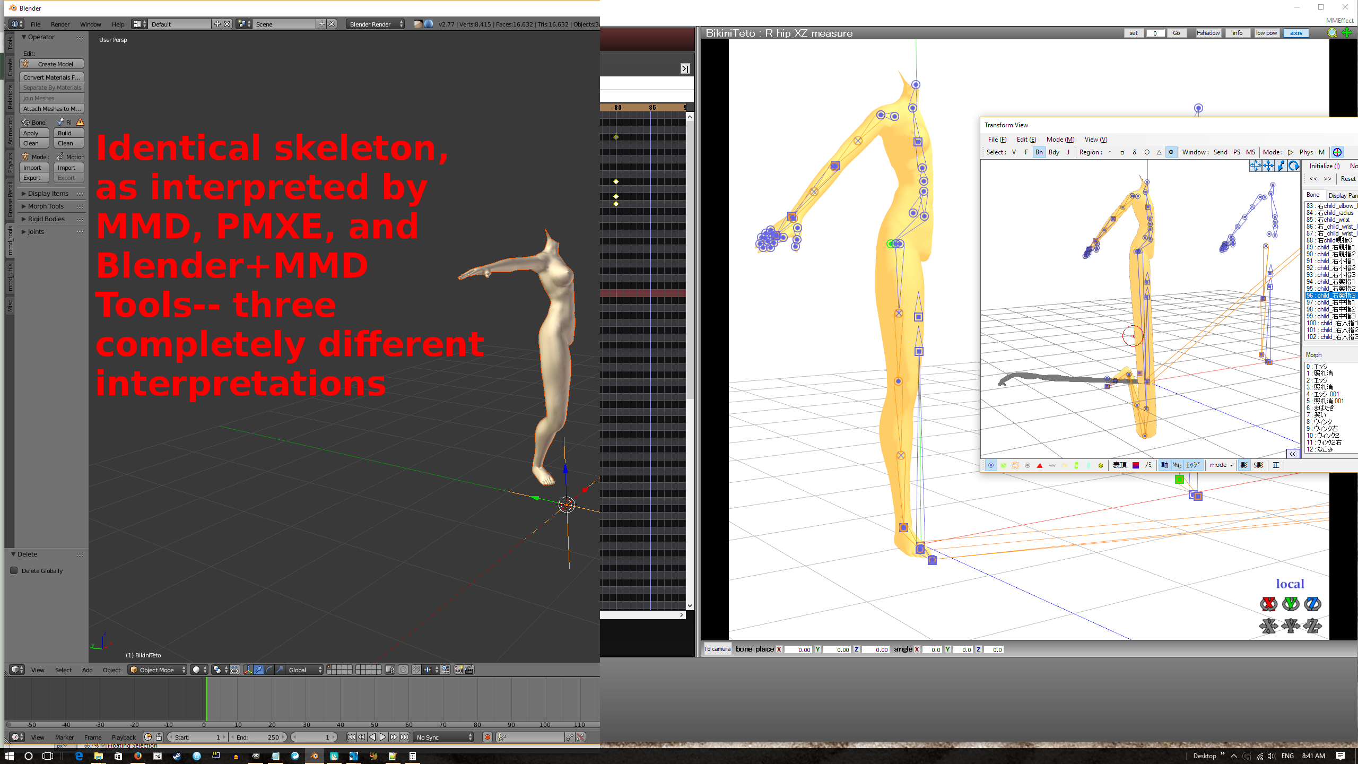The image size is (1358, 764).
Task: Click the four-arrow move icon in Transform View
Action: (x=1268, y=166)
